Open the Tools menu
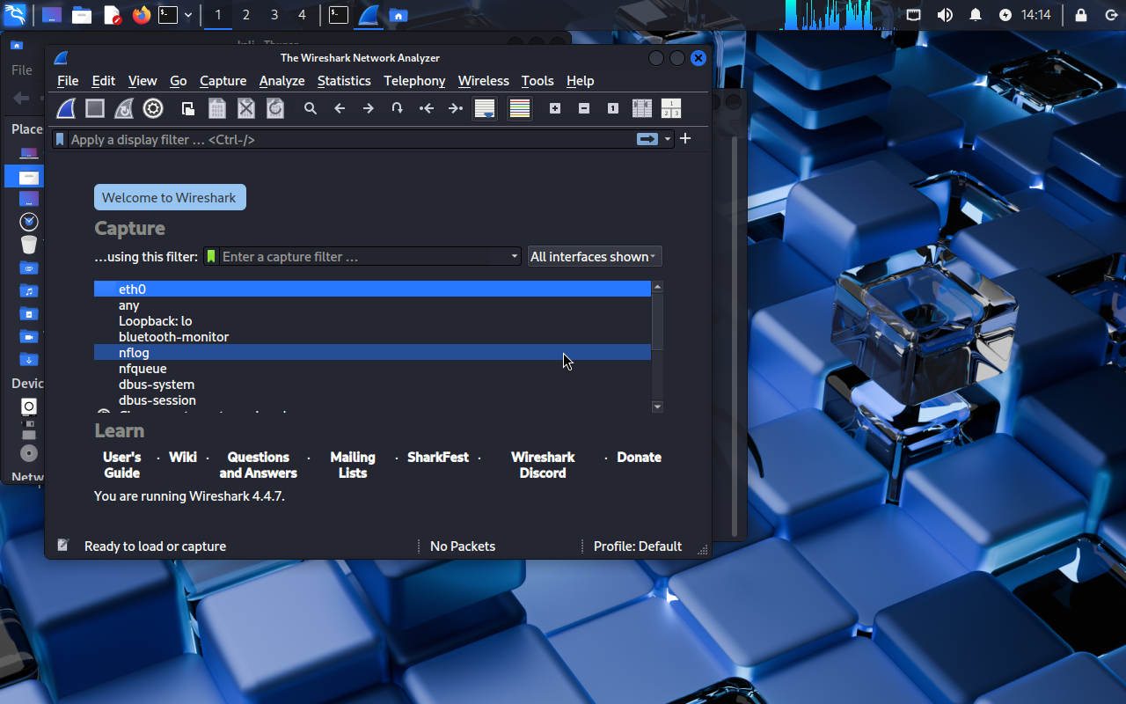This screenshot has width=1126, height=704. (x=537, y=80)
